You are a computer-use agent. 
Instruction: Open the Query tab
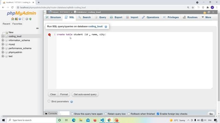pyautogui.click(x=101, y=17)
